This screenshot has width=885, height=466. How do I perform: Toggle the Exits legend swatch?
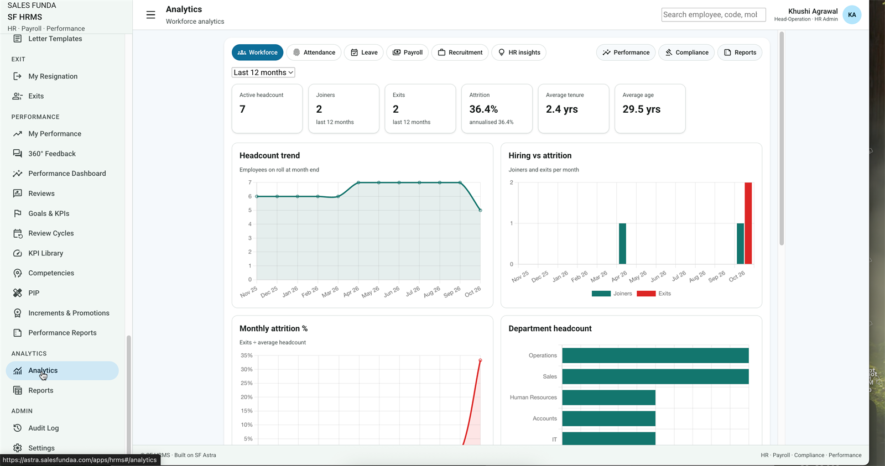(646, 294)
